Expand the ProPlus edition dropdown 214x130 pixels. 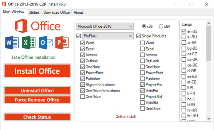point(108,36)
